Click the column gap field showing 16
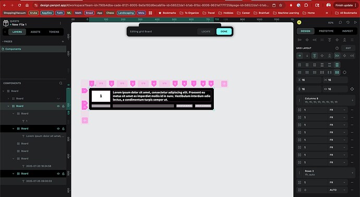Viewport: 360px width, 197px height. click(335, 80)
